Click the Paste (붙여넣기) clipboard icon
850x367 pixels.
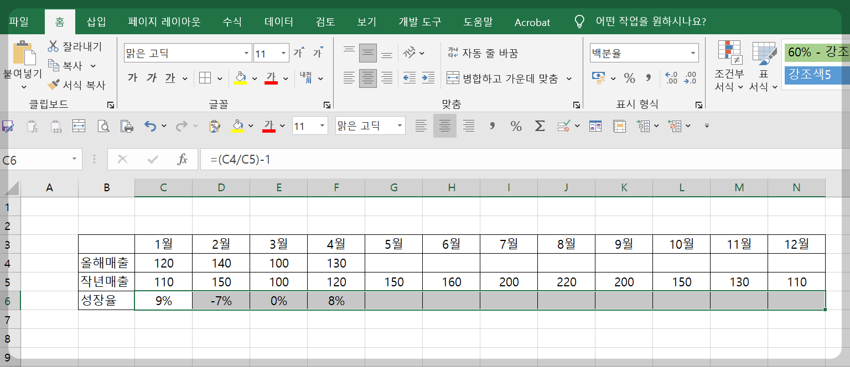[x=23, y=53]
